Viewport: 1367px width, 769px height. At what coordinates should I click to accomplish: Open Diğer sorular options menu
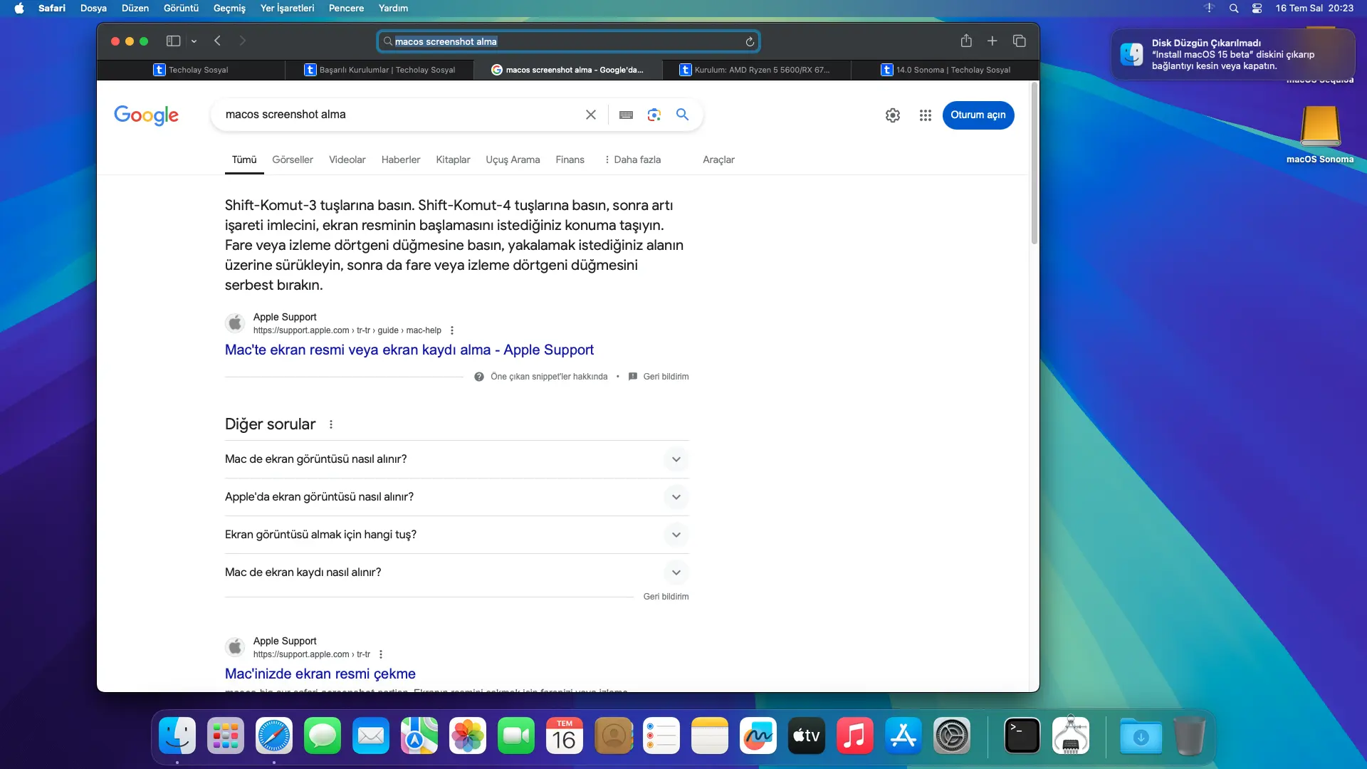coord(331,424)
